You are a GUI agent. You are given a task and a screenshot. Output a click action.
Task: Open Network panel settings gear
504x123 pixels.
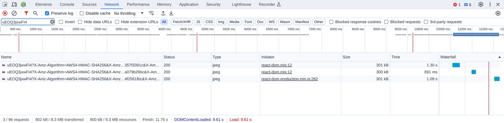pyautogui.click(x=498, y=13)
